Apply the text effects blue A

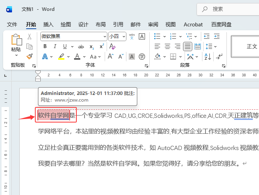coord(45,57)
